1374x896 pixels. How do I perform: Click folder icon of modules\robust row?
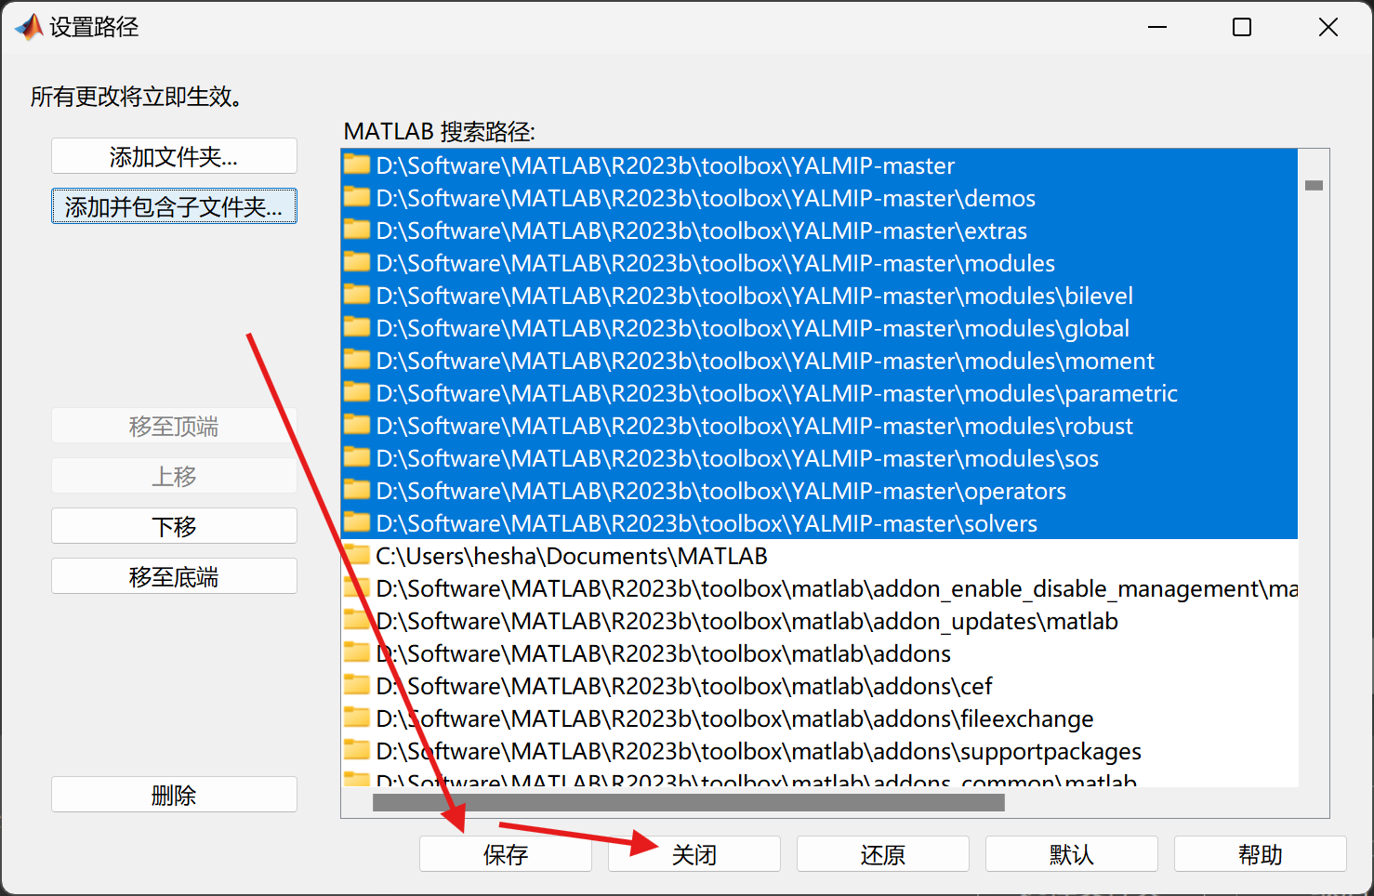(357, 425)
